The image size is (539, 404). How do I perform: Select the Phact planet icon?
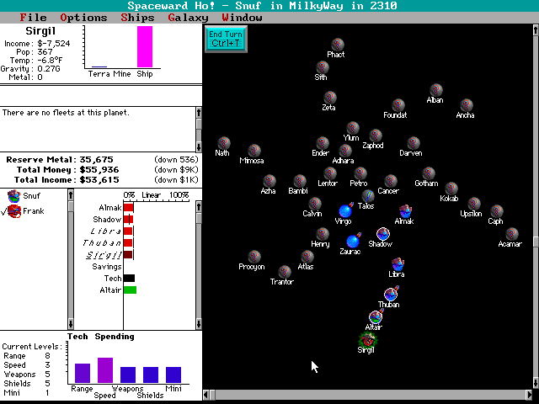click(338, 45)
